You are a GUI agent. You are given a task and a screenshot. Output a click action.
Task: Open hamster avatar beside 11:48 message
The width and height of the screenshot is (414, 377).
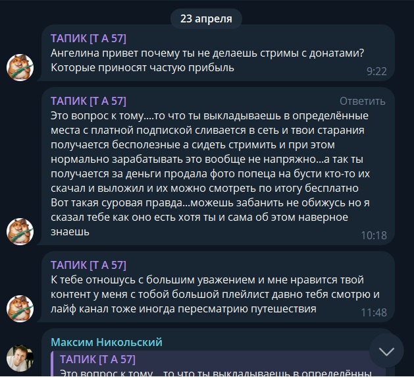[x=20, y=308]
